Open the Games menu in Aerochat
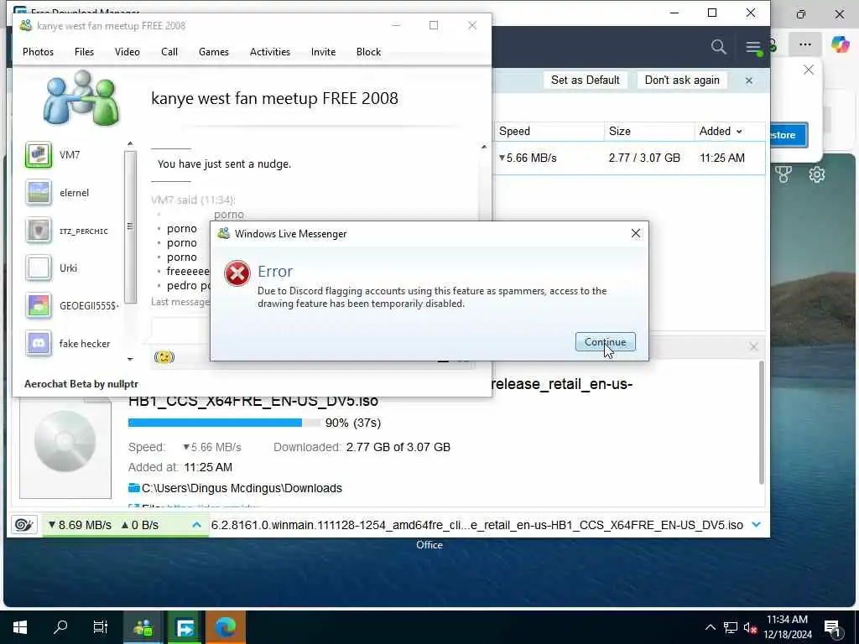859x644 pixels. (x=214, y=52)
